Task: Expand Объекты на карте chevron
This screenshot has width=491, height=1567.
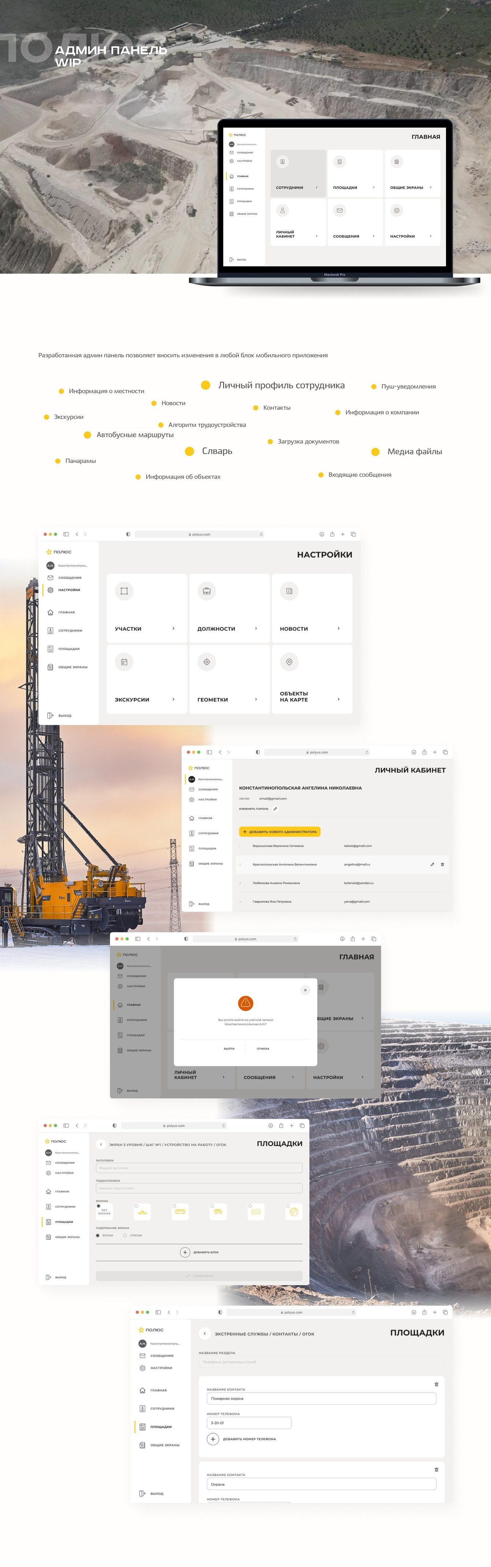Action: pyautogui.click(x=338, y=700)
